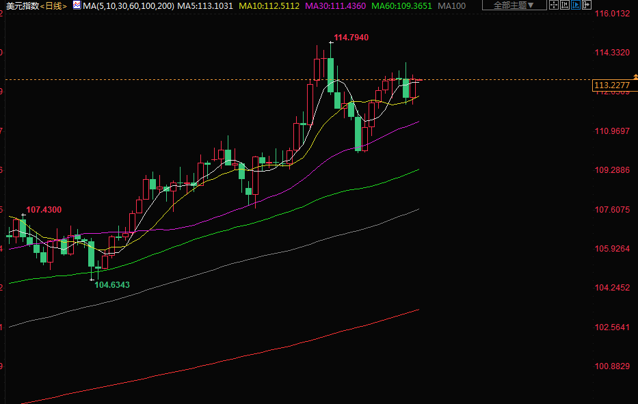Viewport: 638px width, 404px height.
Task: Click the small square icon before MA settings
Action: pos(77,5)
